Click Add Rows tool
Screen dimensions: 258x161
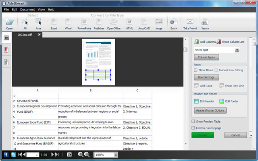(203, 86)
